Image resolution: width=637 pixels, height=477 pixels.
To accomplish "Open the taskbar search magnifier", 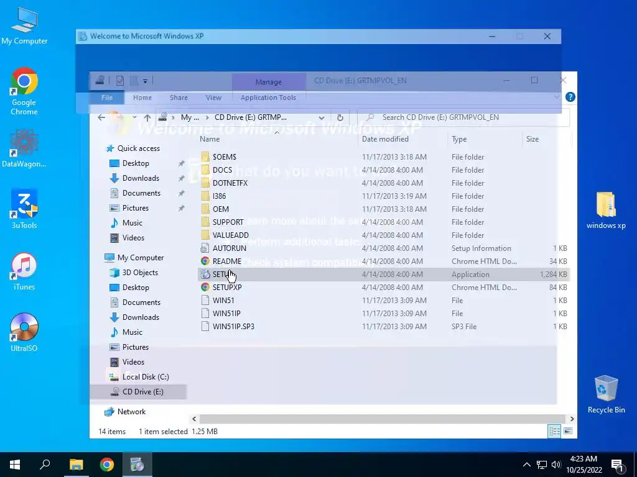I will pyautogui.click(x=45, y=465).
